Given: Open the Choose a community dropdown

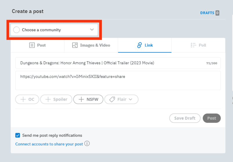Looking at the screenshot, I should tap(54, 30).
